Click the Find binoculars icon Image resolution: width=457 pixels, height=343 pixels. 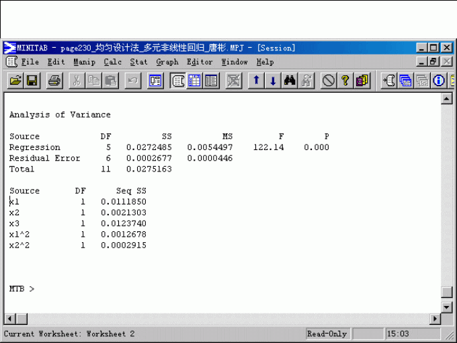coord(290,81)
